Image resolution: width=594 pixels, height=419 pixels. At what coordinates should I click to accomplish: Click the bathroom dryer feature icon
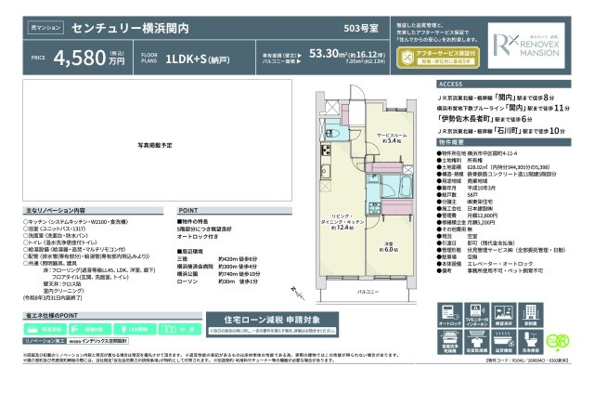pyautogui.click(x=476, y=342)
